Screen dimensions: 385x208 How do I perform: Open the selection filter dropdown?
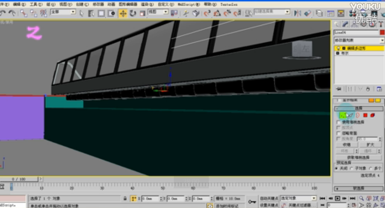(73, 12)
